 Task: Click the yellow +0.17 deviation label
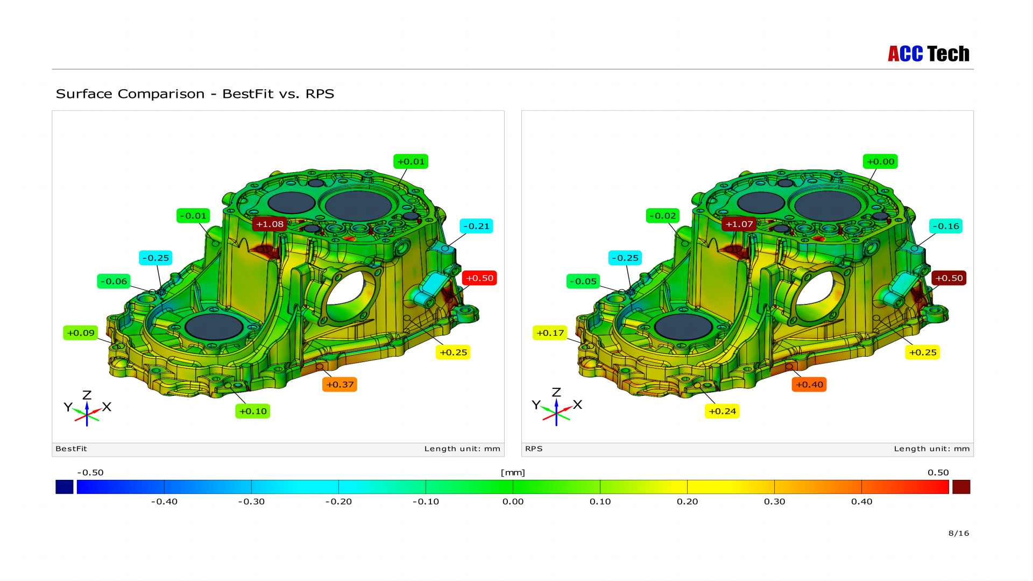(550, 333)
